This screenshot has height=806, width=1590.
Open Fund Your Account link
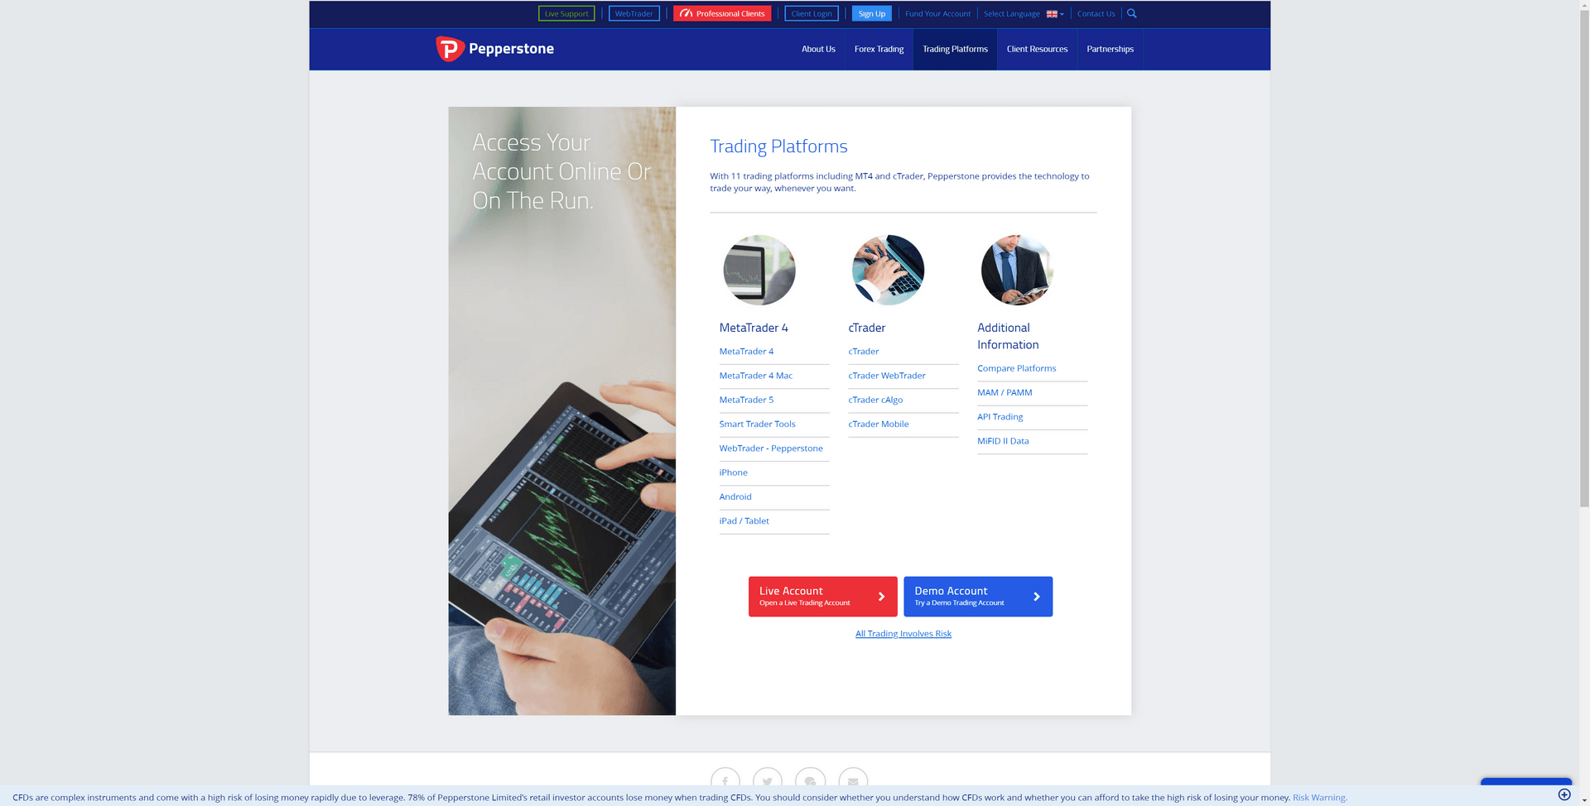(937, 13)
